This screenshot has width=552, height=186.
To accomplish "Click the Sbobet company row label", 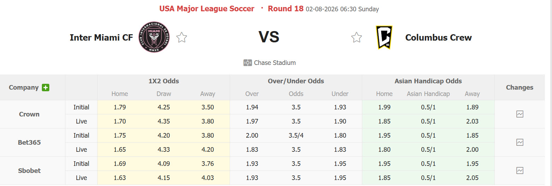I will 29,170.
